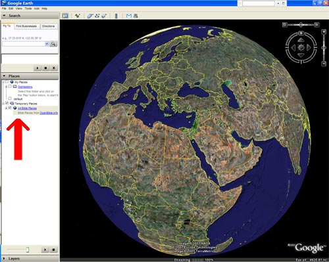329x262 pixels.
Task: Open the Sightseeing link
Action: 25,87
